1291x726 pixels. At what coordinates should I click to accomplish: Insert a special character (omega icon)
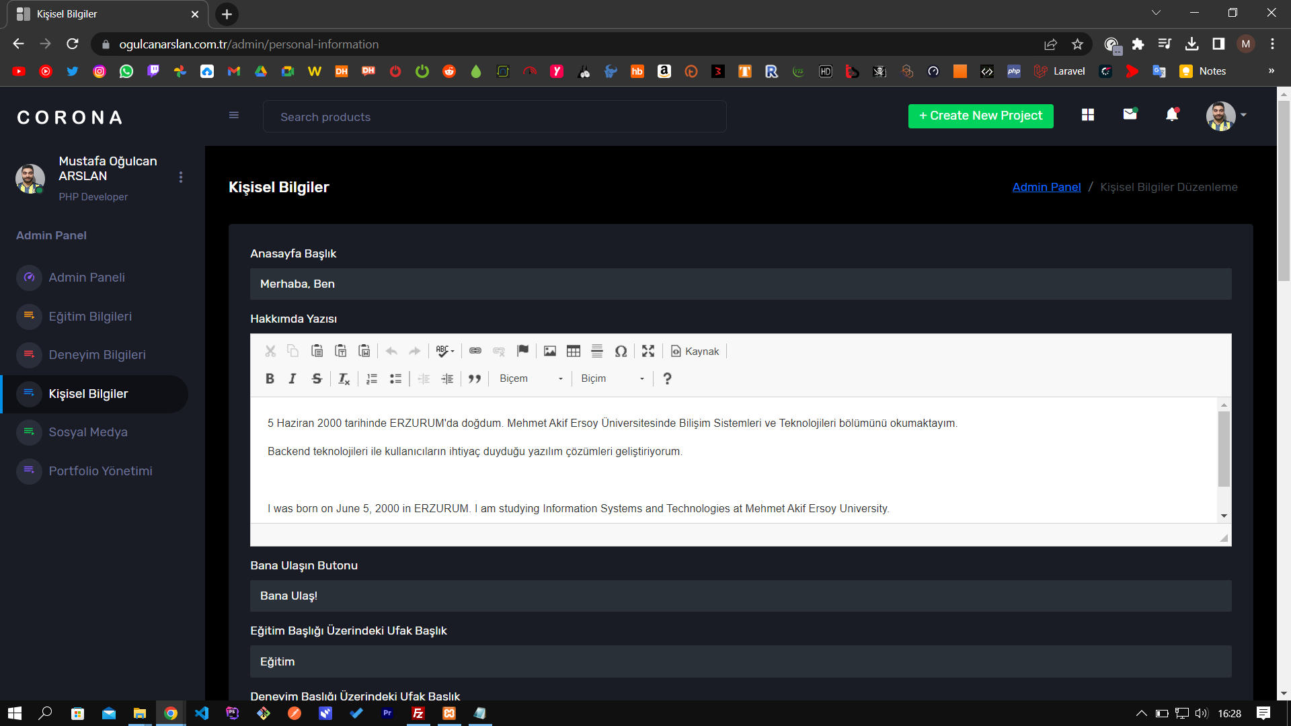(621, 351)
